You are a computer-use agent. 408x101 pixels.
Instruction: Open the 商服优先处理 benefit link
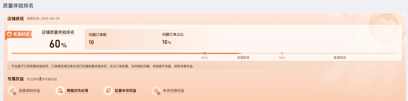[77, 91]
